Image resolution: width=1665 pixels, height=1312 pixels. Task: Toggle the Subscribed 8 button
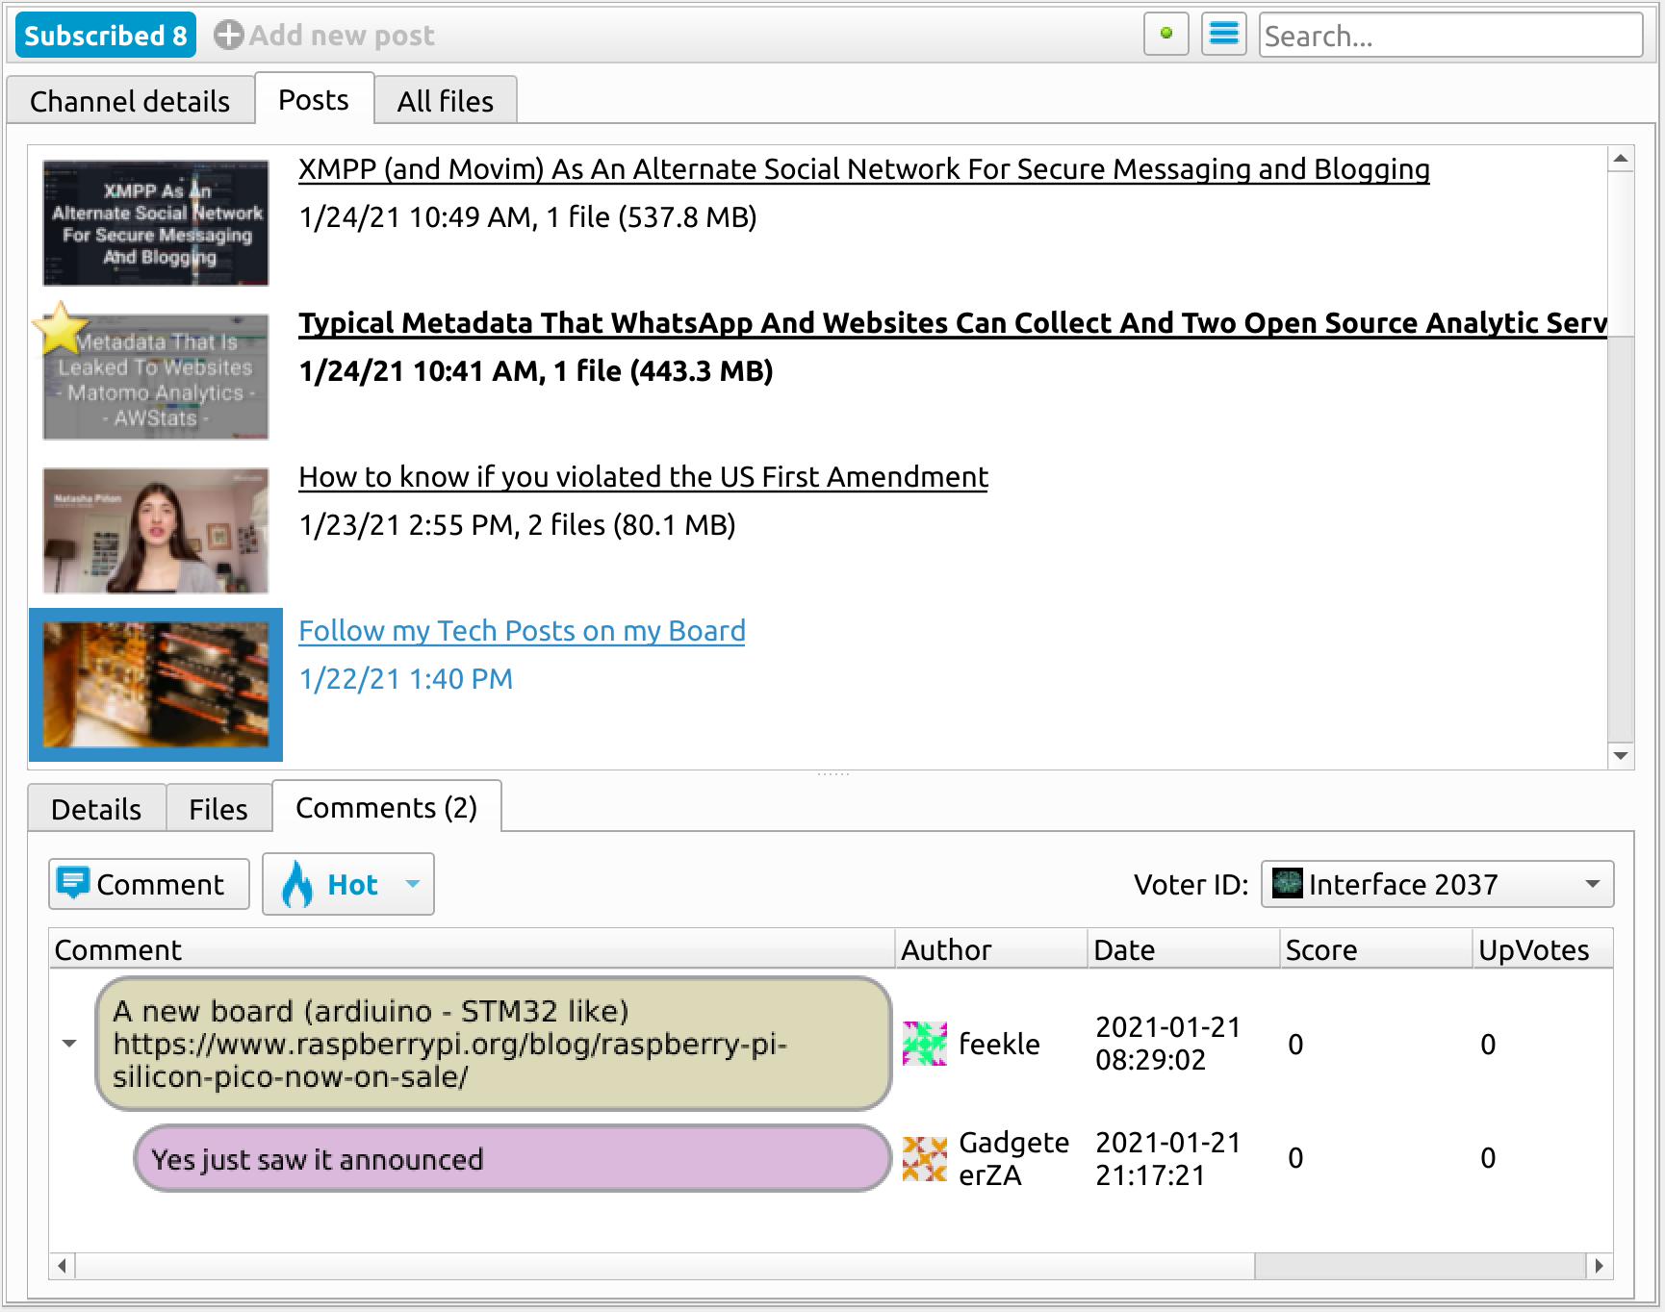coord(106,36)
